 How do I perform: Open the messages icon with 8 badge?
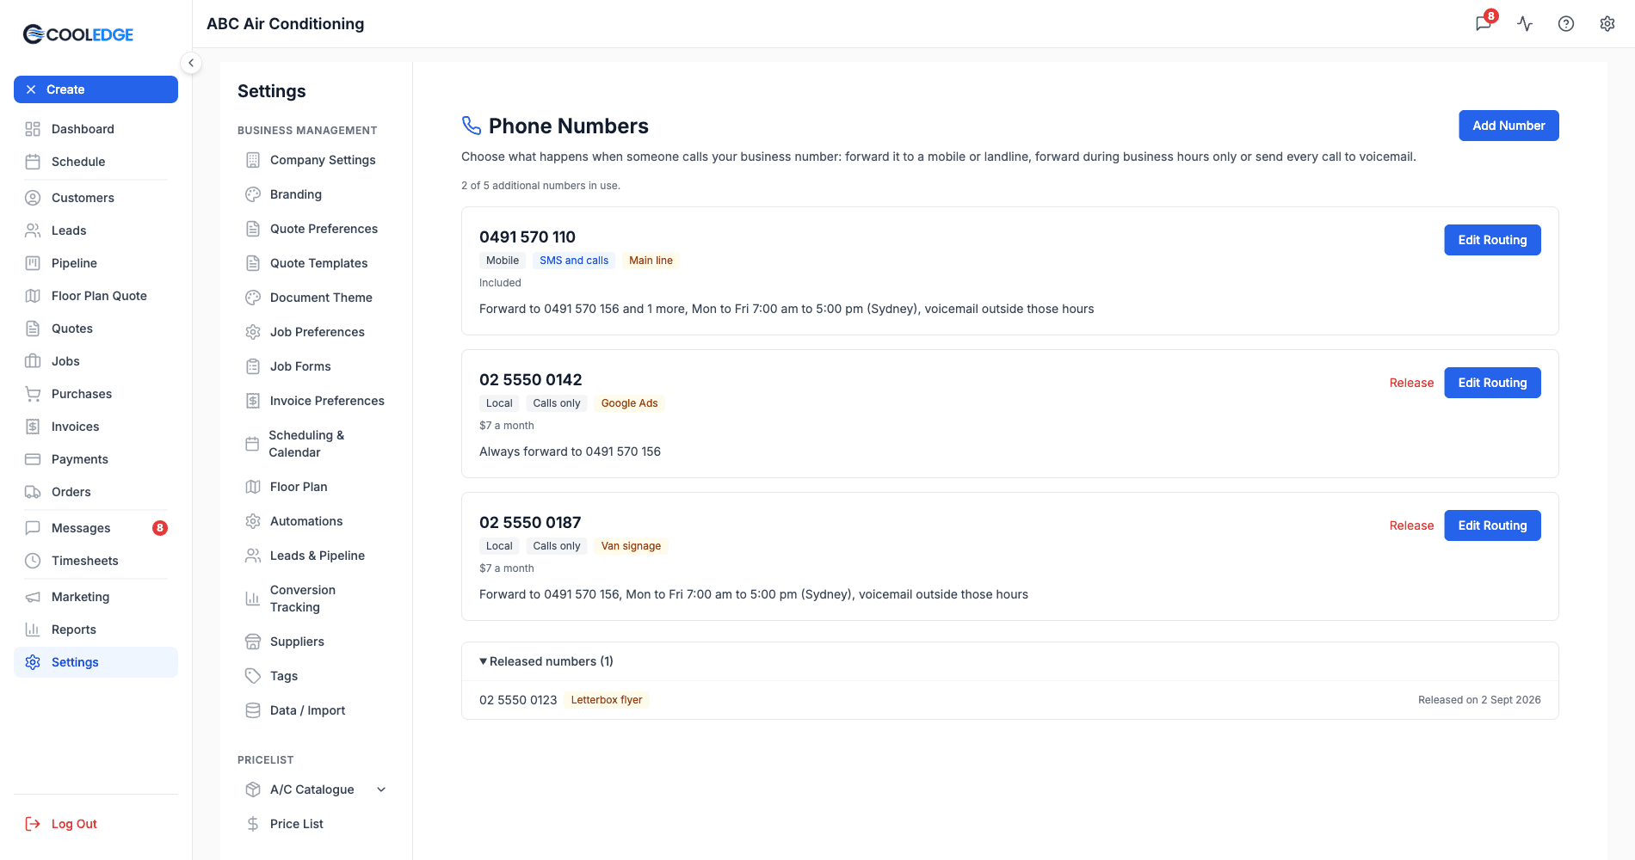[x=1484, y=23]
